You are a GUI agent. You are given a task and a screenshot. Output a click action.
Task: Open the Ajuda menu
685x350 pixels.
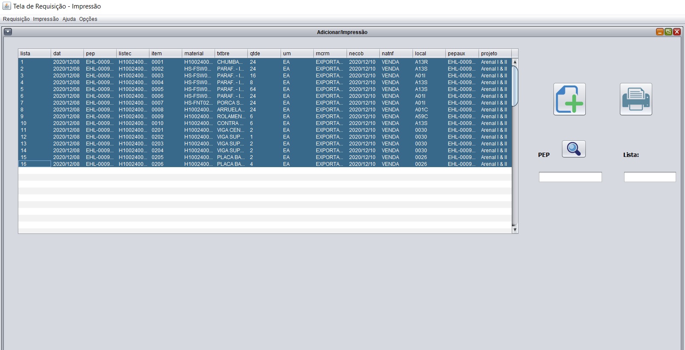tap(69, 19)
